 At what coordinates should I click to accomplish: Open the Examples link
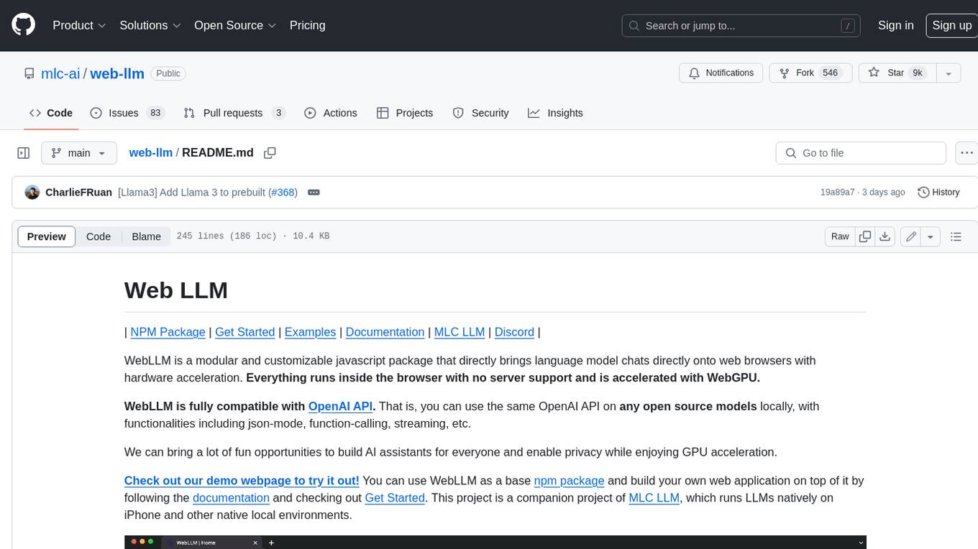coord(310,332)
